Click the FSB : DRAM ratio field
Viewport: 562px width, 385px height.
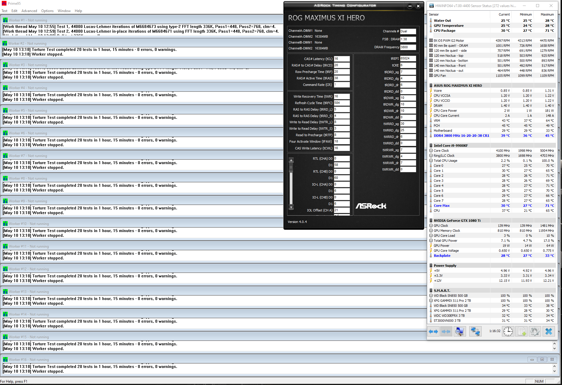pyautogui.click(x=408, y=39)
